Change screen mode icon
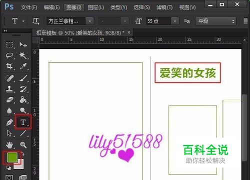This screenshot has height=180, width=250. [23, 178]
